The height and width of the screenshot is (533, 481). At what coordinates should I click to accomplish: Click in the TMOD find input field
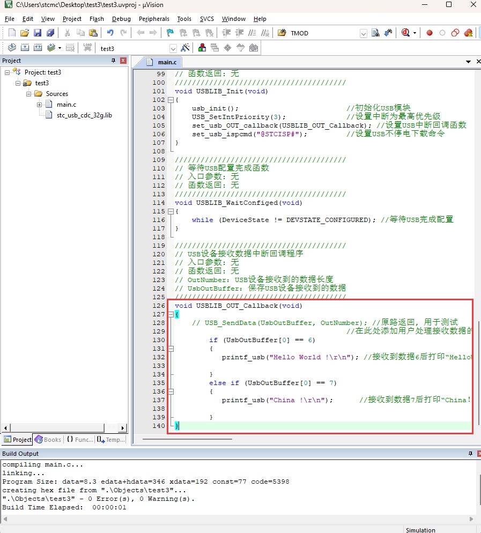pyautogui.click(x=324, y=33)
